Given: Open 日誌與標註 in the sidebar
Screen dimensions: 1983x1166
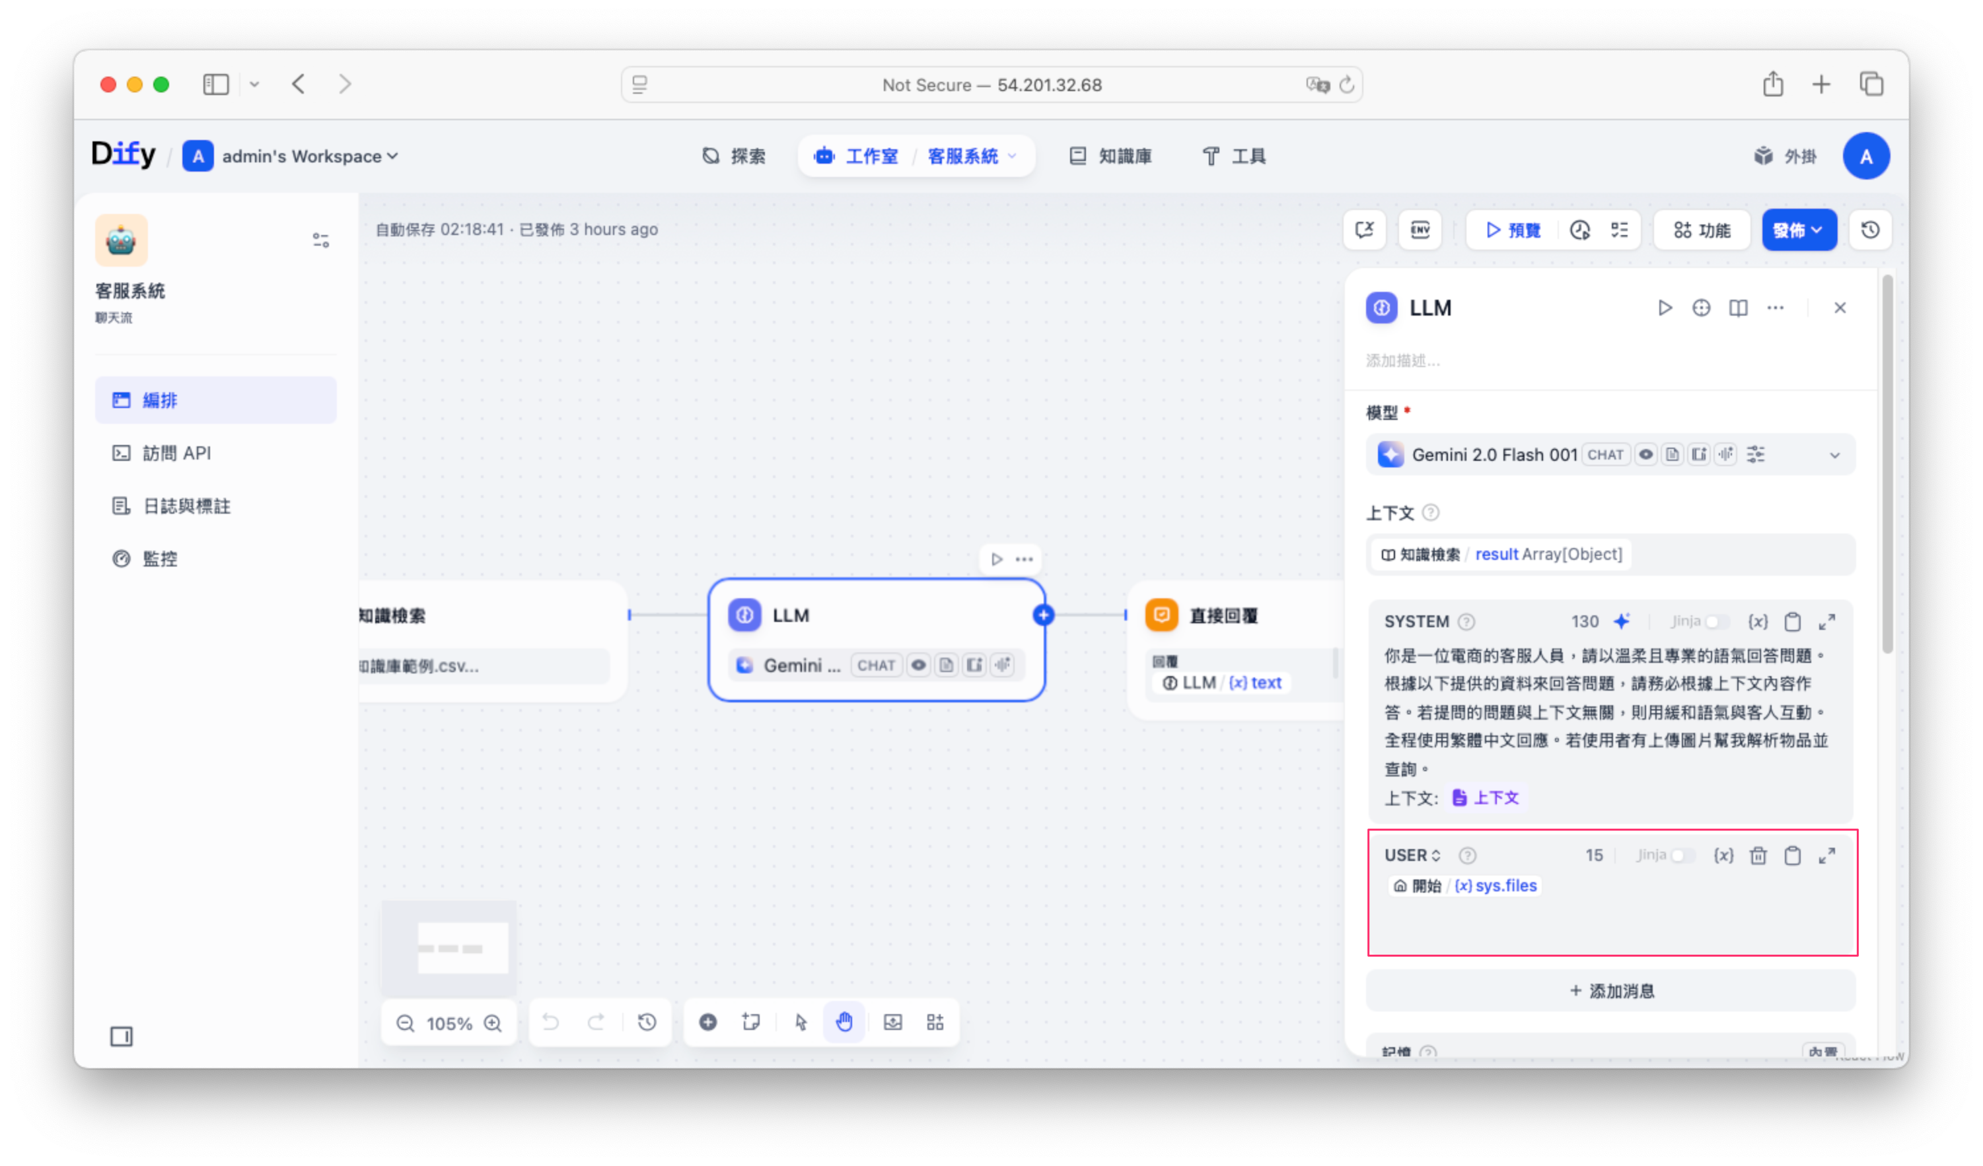Looking at the screenshot, I should (186, 506).
